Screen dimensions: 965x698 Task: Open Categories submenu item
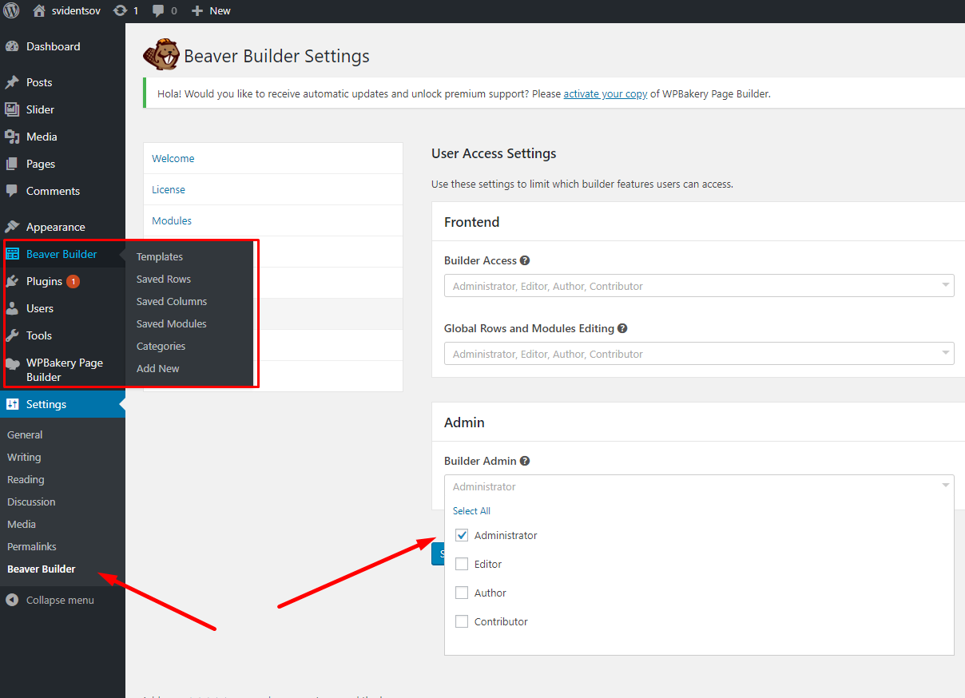pos(161,346)
